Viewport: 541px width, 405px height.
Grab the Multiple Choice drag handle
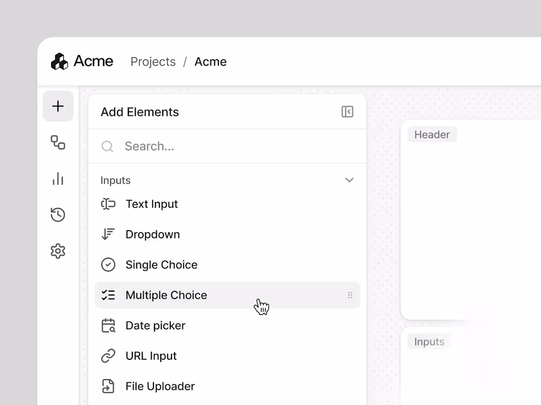350,295
